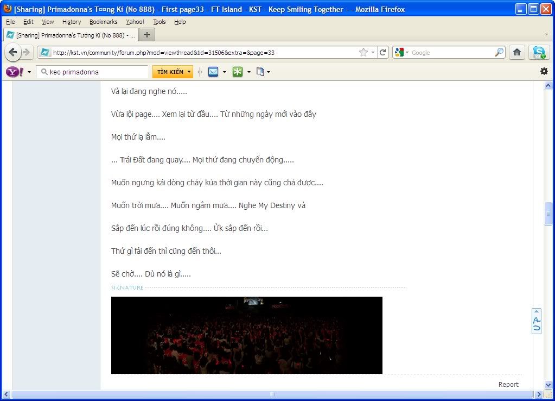This screenshot has width=555, height=401.
Task: Expand the address bar history dropdown
Action: click(x=373, y=53)
